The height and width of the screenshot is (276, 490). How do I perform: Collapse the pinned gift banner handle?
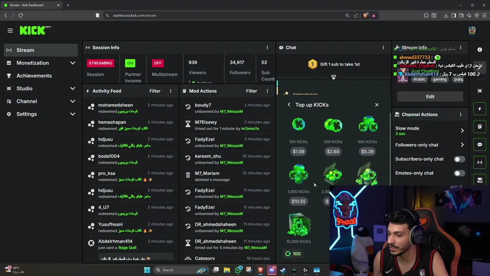point(333,77)
